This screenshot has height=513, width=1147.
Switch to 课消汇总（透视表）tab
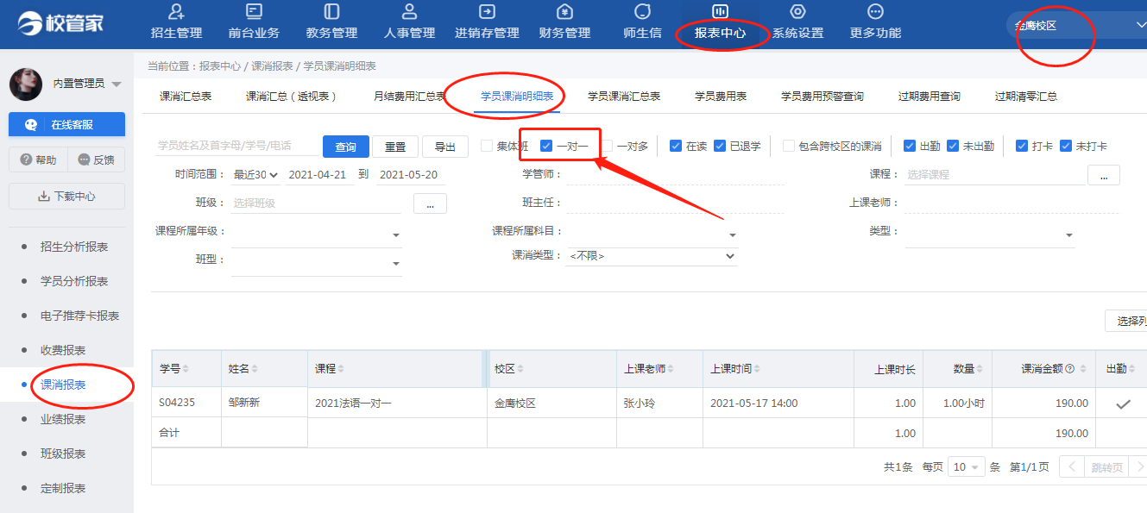pyautogui.click(x=292, y=97)
